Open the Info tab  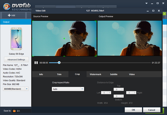(41, 74)
